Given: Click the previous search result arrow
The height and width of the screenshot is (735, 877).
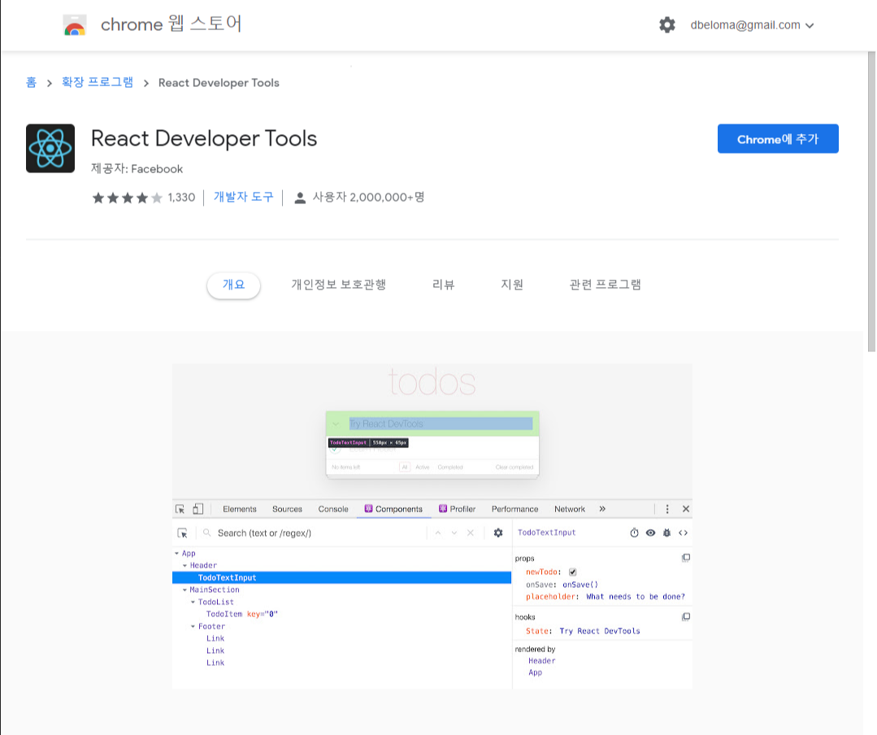Looking at the screenshot, I should pyautogui.click(x=438, y=533).
